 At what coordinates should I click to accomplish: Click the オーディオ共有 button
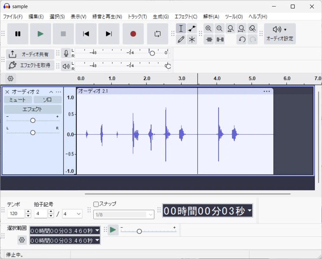30,54
